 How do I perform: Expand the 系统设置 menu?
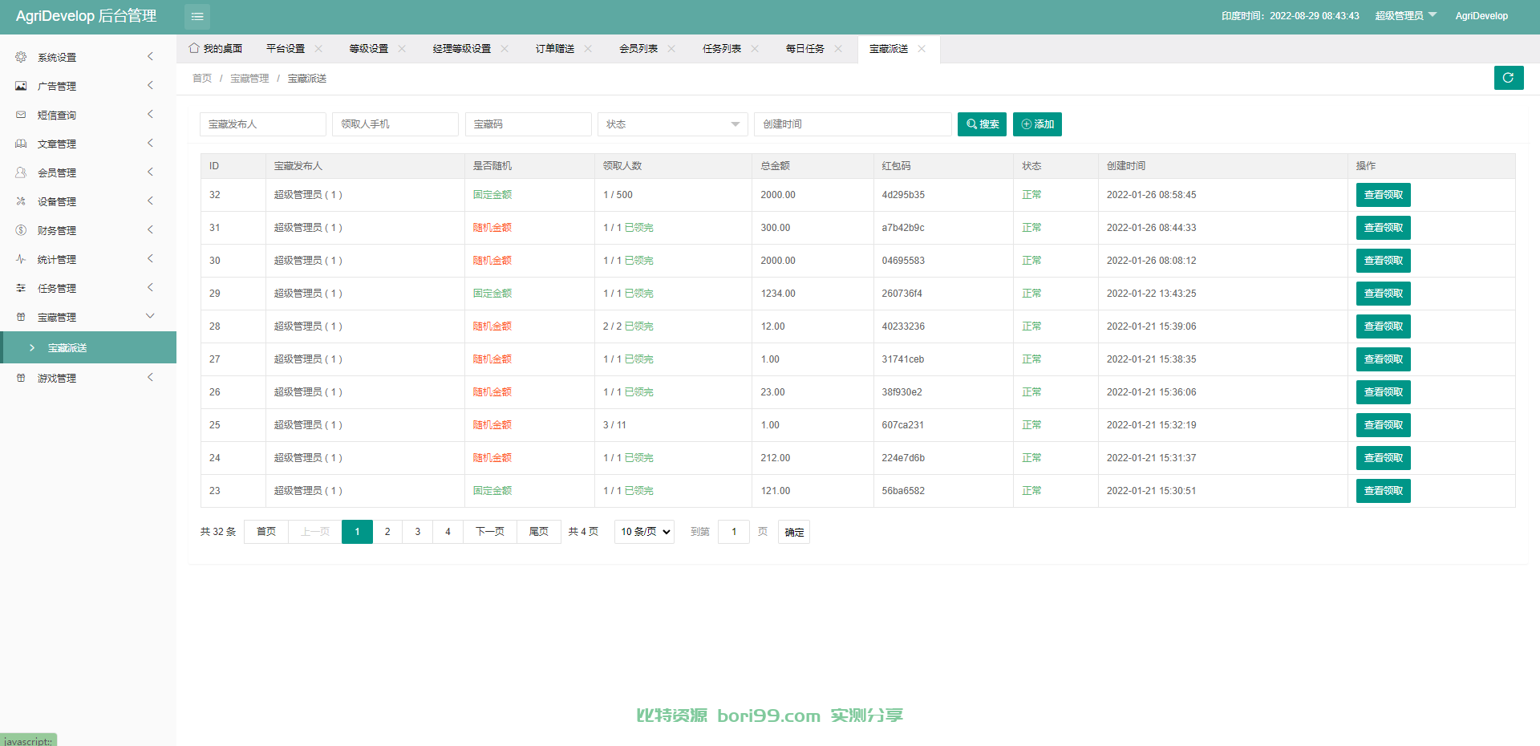(x=150, y=57)
